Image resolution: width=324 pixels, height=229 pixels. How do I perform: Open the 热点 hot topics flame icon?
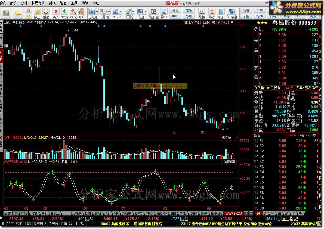click(212, 13)
